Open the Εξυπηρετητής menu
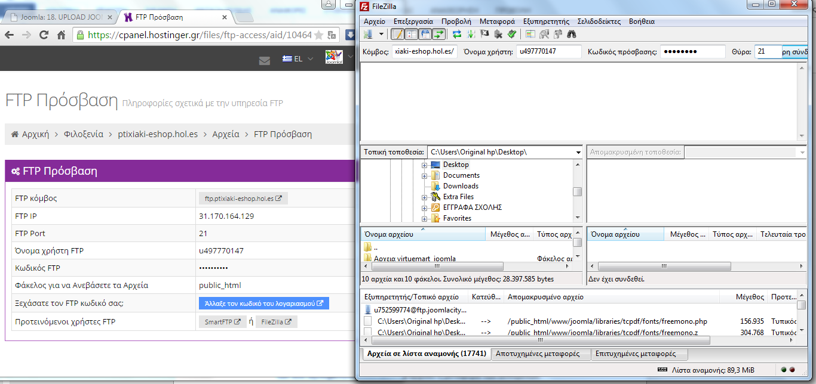The image size is (816, 384). pos(546,21)
